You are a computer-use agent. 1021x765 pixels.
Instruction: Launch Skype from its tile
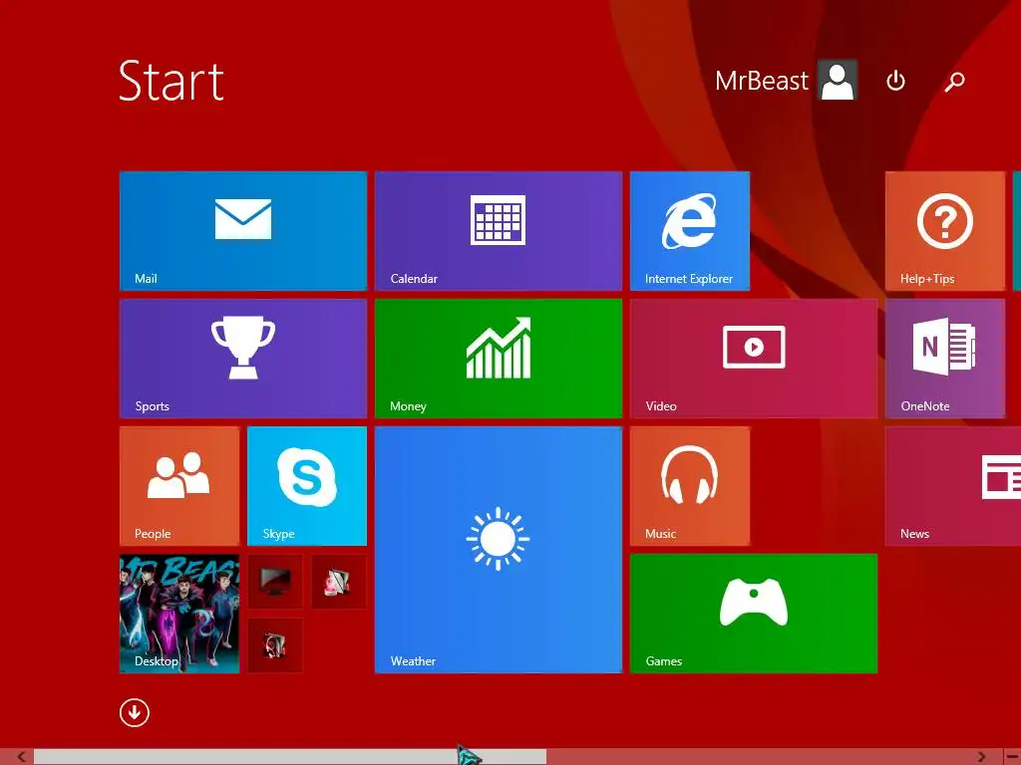click(307, 485)
